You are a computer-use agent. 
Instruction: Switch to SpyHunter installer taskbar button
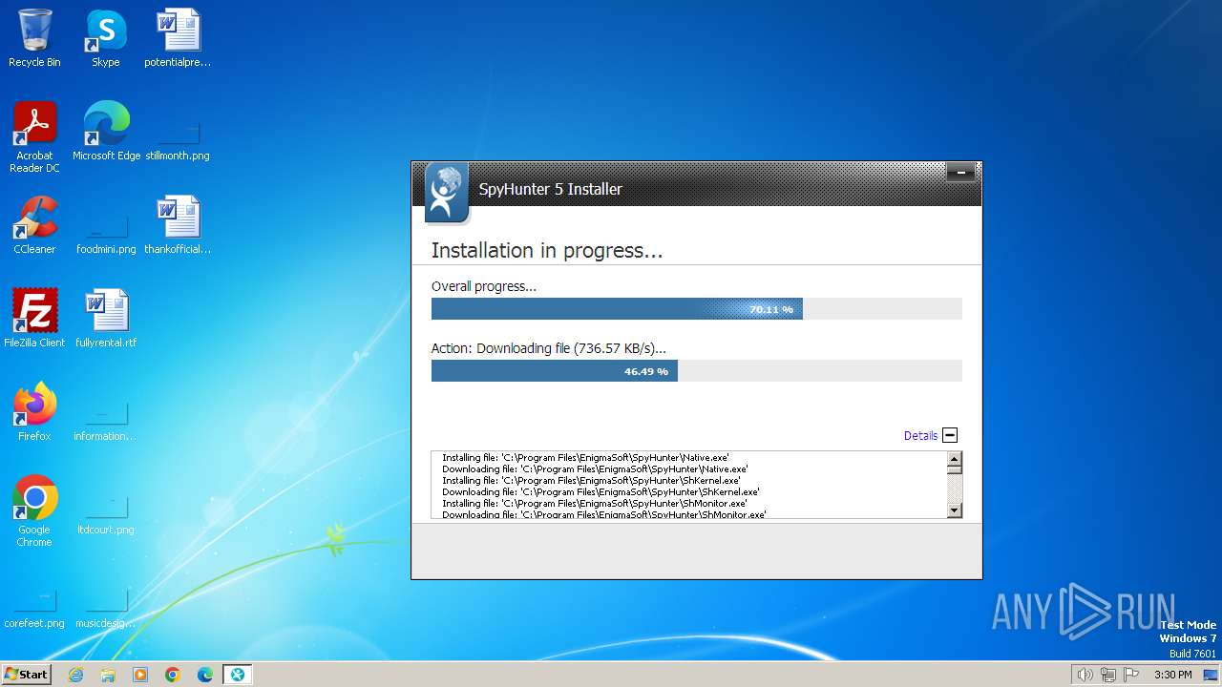pos(238,675)
